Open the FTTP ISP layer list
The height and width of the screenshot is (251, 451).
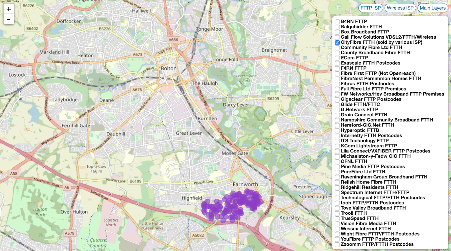coord(370,8)
